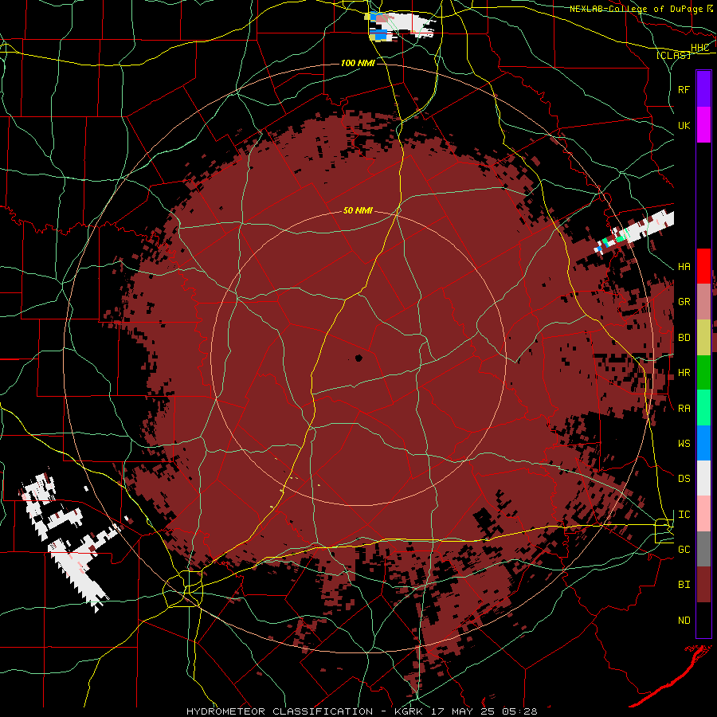The width and height of the screenshot is (717, 717).
Task: Click the GC gray legend swatch
Action: (x=703, y=549)
